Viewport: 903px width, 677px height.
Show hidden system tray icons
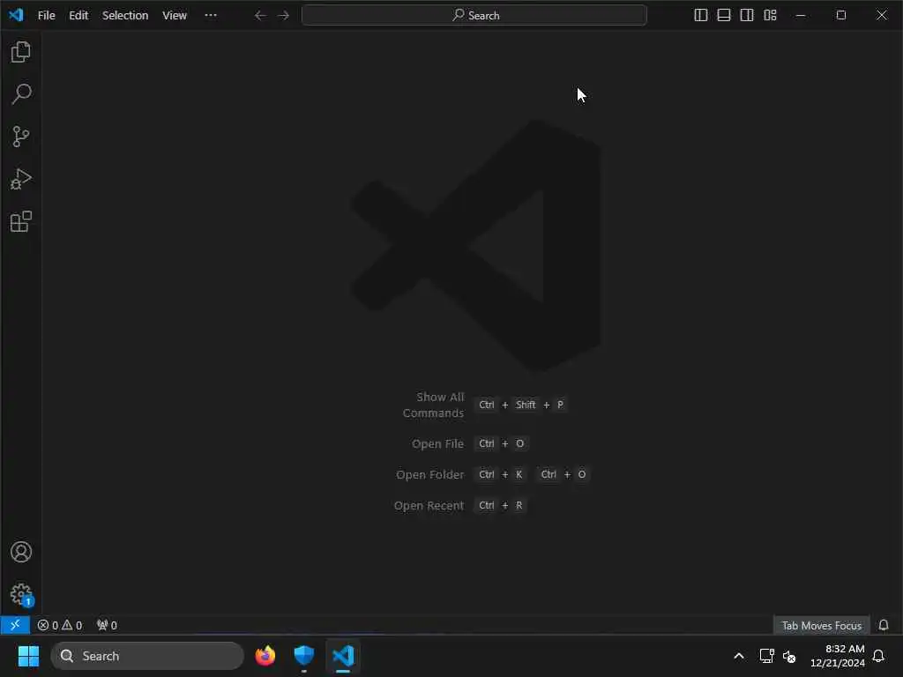click(x=739, y=656)
